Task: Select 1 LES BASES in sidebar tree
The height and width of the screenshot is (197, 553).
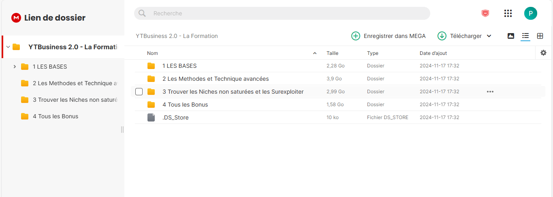Action: click(x=50, y=67)
